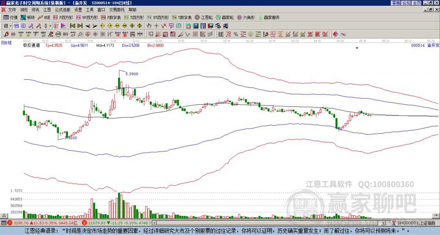440x235 pixels.
Task: Click the 日K线 chart label
Action: (x=6, y=42)
